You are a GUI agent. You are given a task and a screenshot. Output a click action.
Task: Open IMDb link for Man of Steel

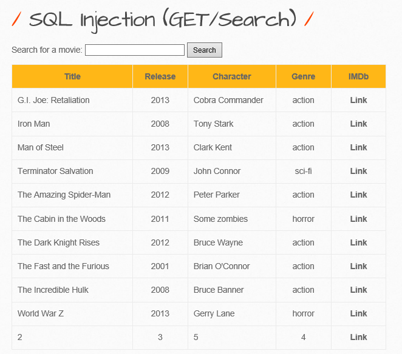[x=358, y=147]
